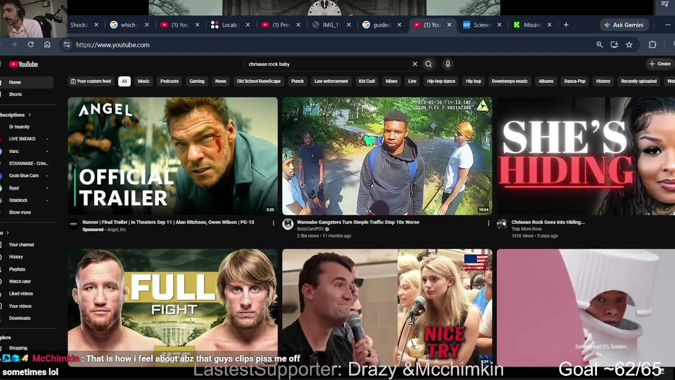Play the Runner official trailer thumbnail
675x380 pixels.
point(172,156)
